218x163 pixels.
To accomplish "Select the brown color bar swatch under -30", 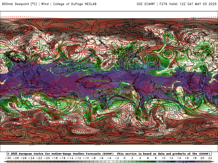I will (x=10, y=162).
